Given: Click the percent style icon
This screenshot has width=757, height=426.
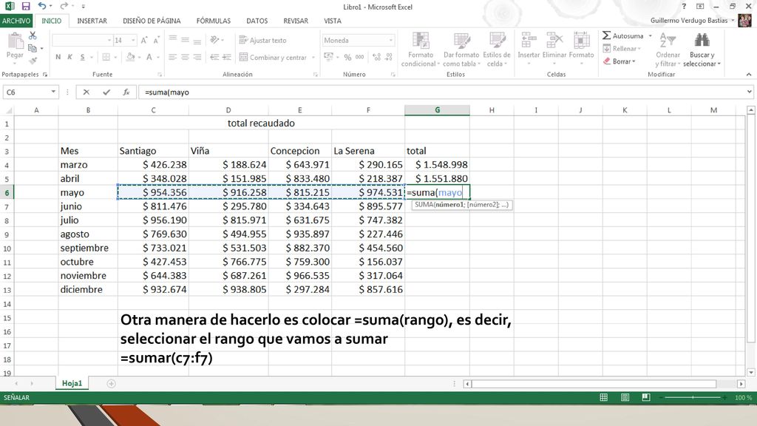Looking at the screenshot, I should tap(347, 57).
